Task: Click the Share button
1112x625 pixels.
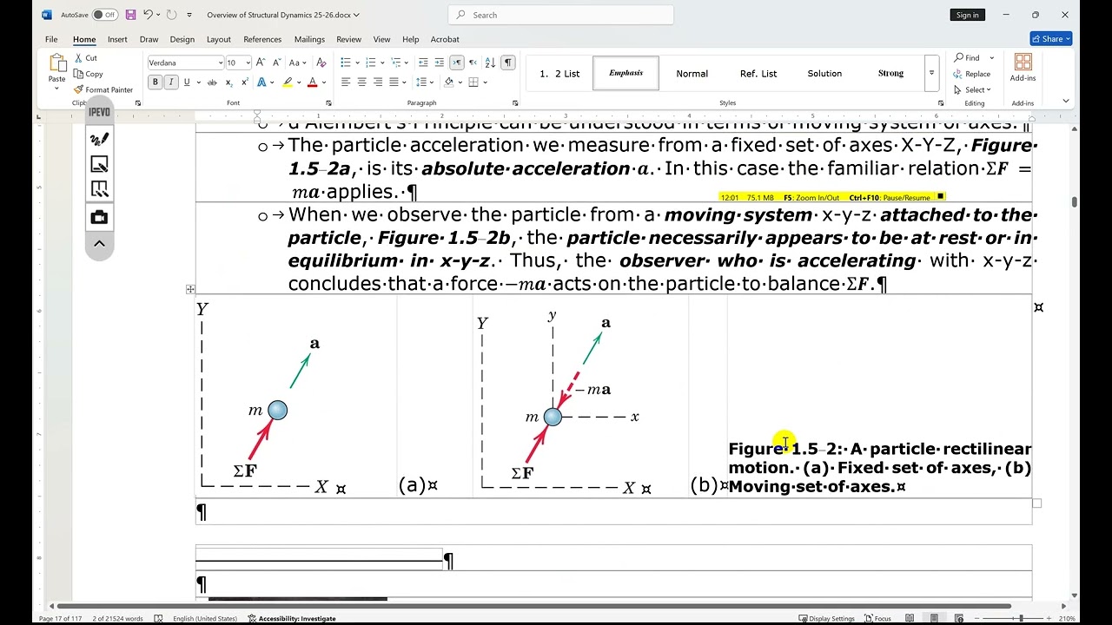Action: click(x=1051, y=39)
